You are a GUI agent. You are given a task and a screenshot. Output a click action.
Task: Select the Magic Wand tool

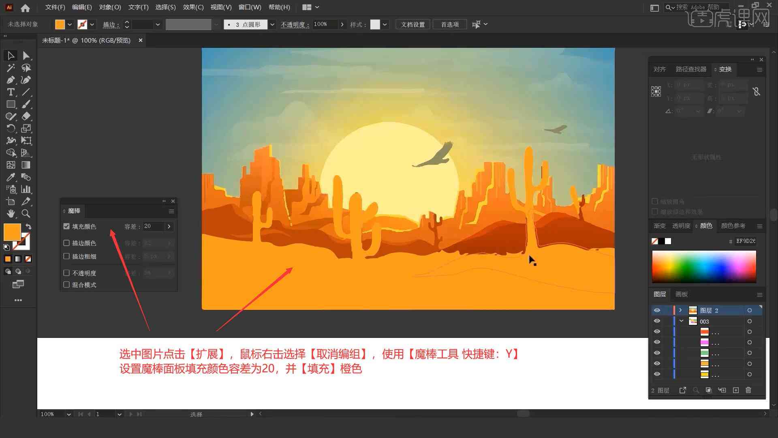click(10, 67)
